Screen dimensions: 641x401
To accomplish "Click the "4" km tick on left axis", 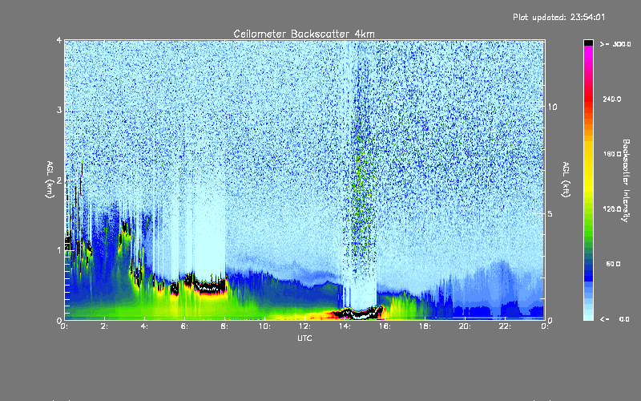I will (59, 40).
